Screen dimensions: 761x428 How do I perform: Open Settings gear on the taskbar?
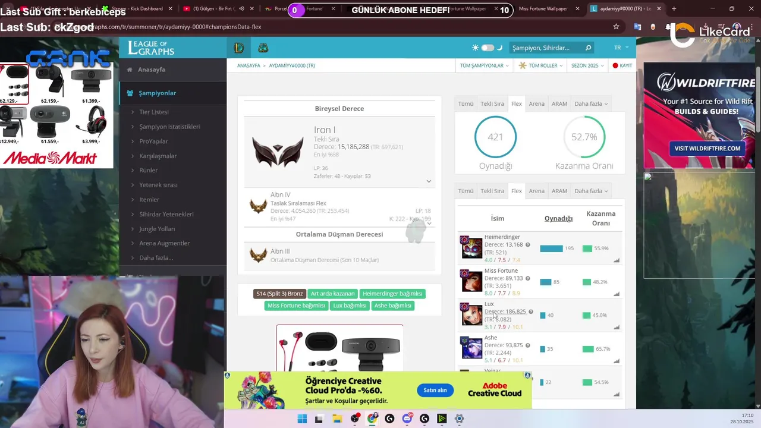click(x=459, y=418)
